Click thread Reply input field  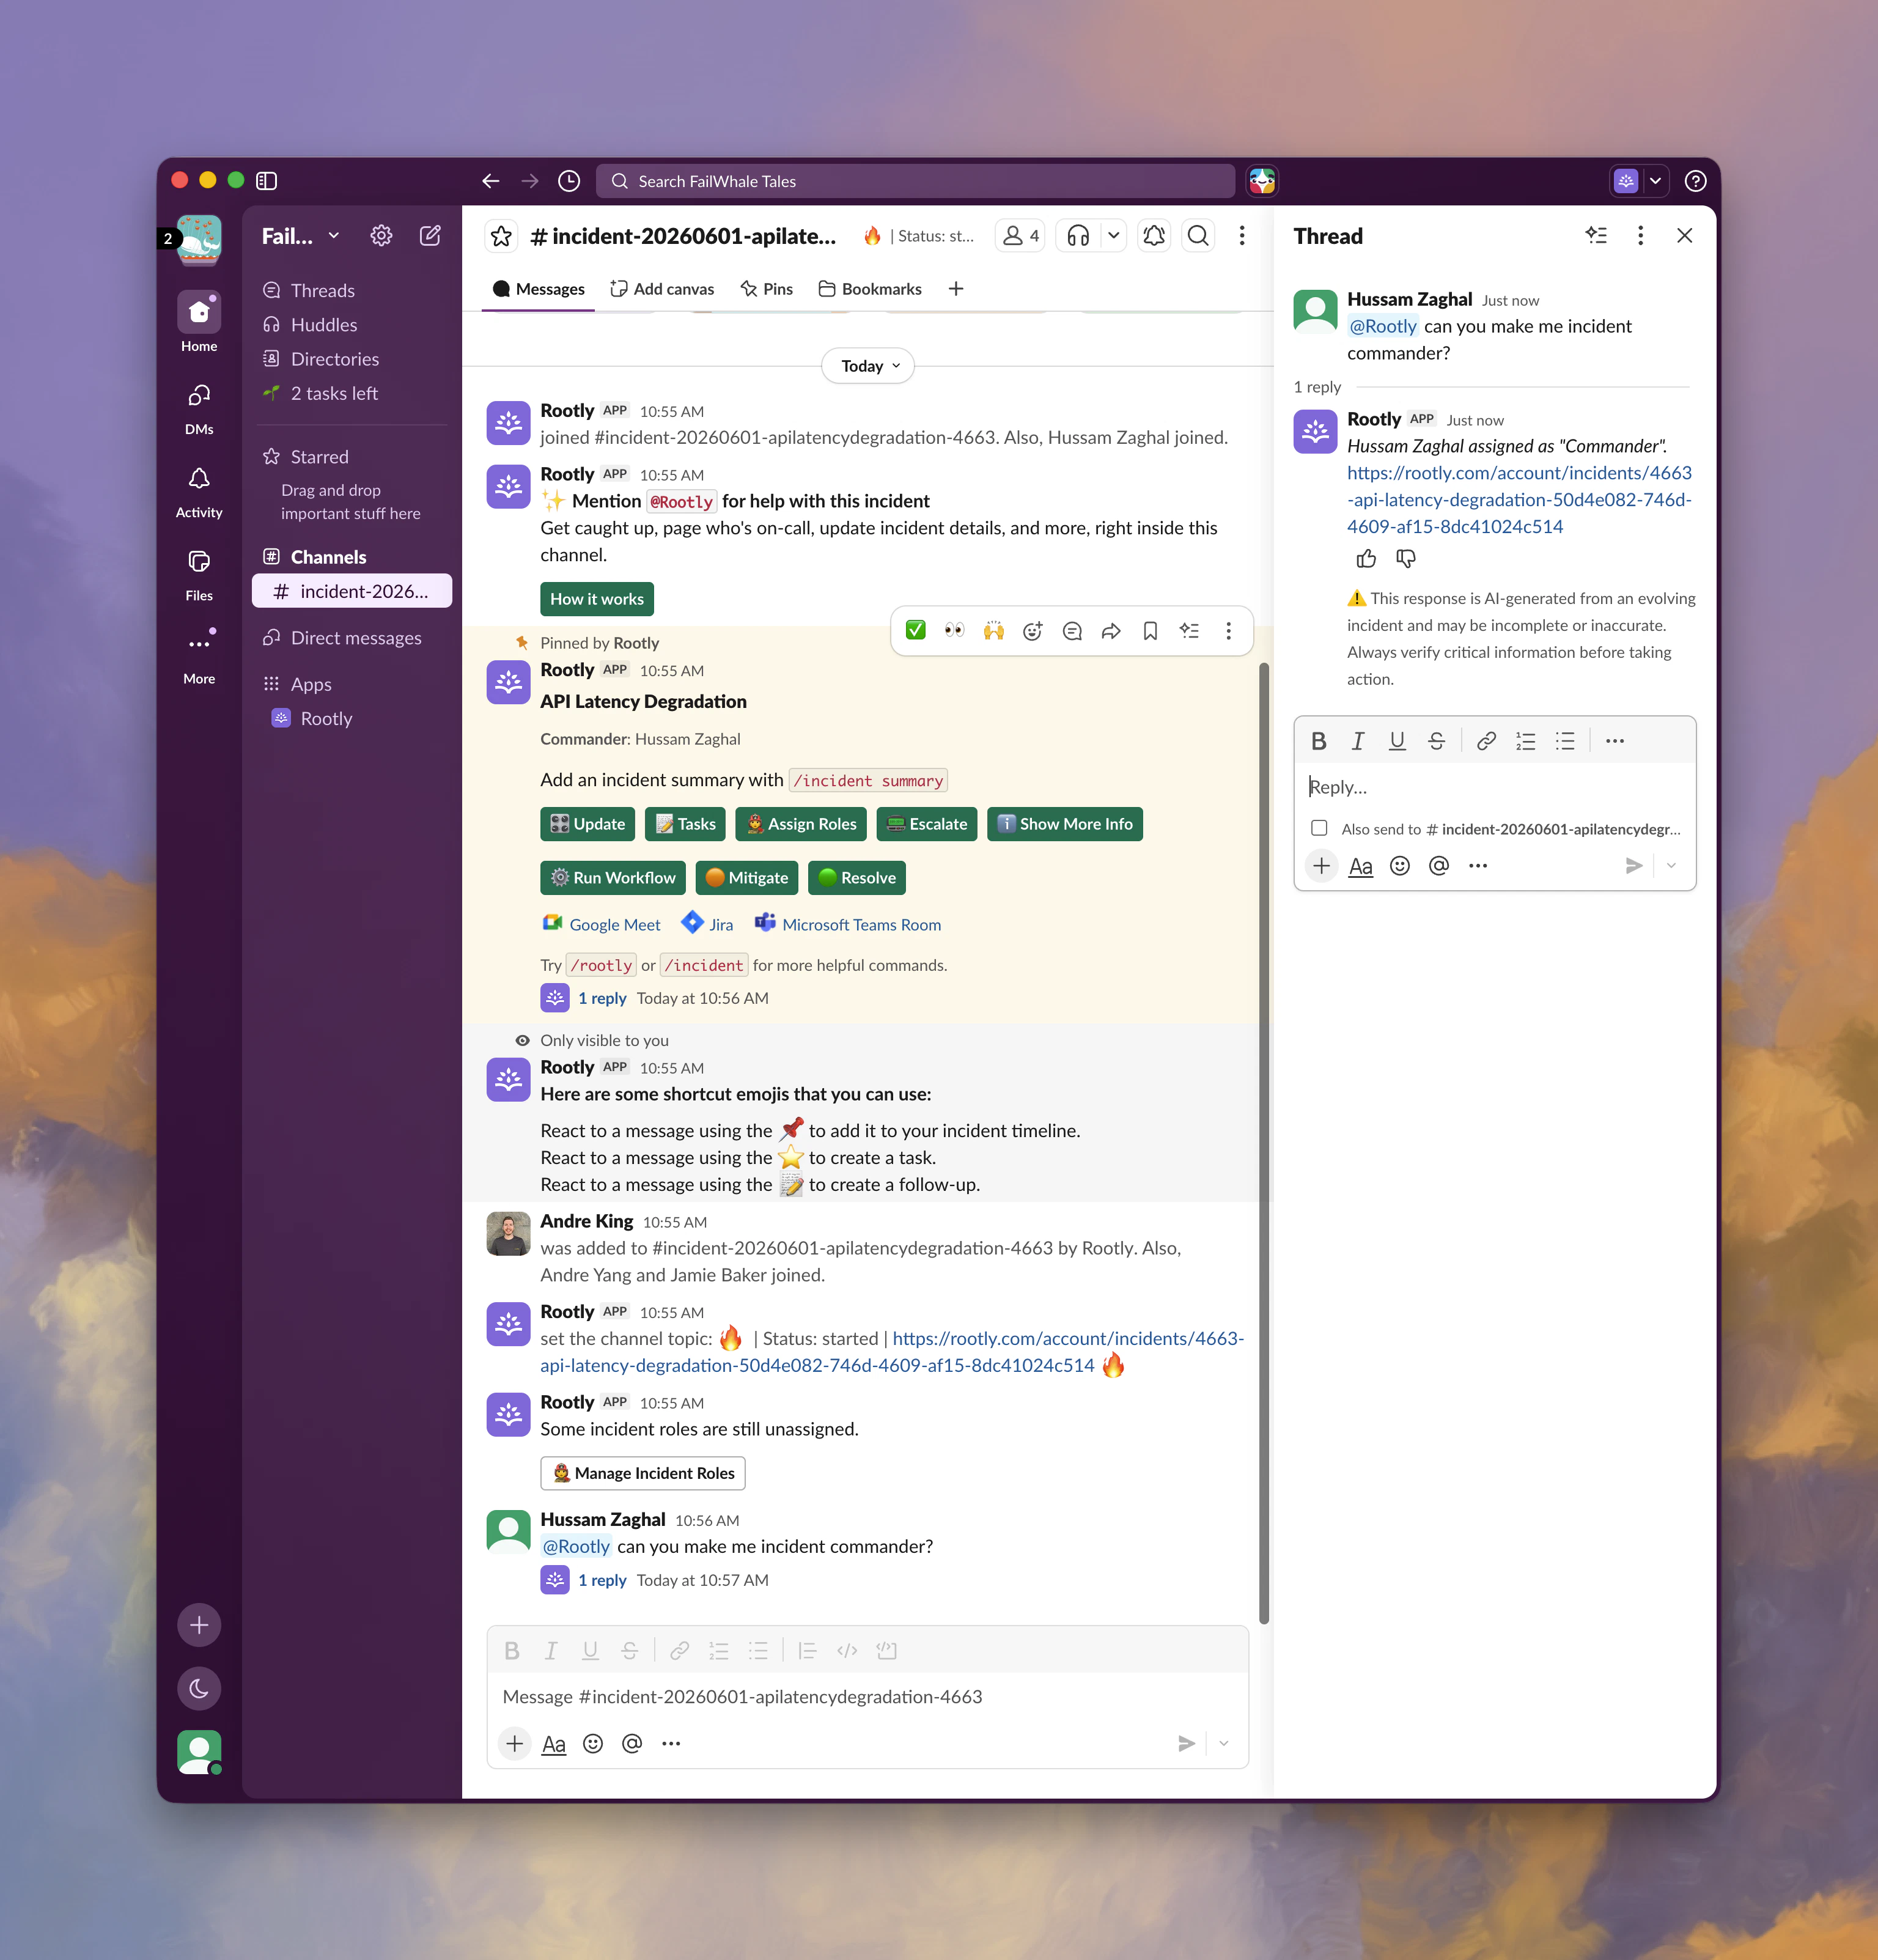coord(1495,787)
